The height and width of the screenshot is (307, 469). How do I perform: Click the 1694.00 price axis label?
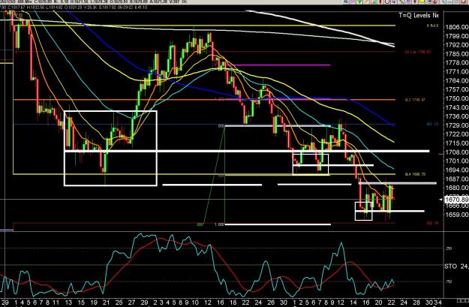(457, 170)
